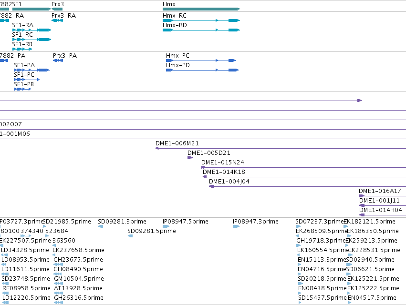Select the DME1-016A17 clone marker
Screen dimensions: 406x305
pyautogui.click(x=362, y=196)
